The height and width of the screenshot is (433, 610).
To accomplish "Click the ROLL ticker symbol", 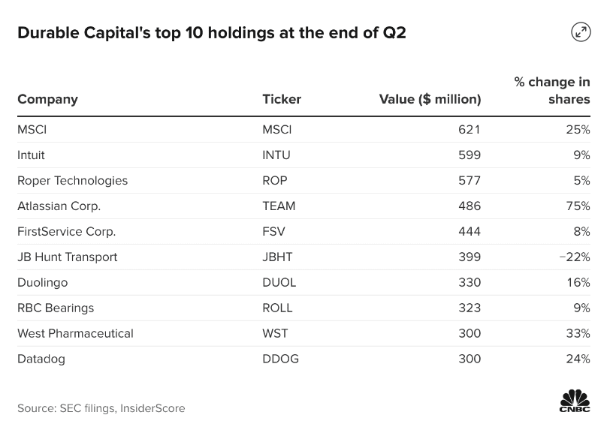I will [277, 308].
